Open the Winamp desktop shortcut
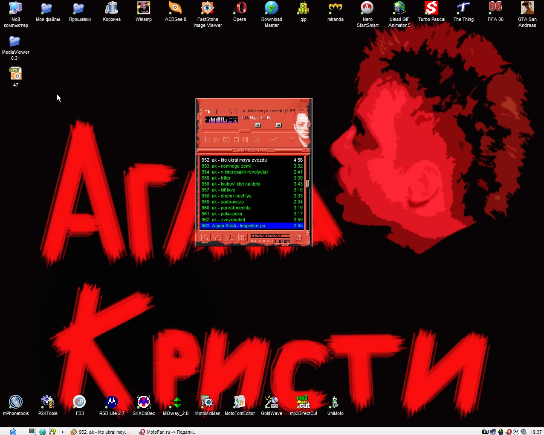Image resolution: width=544 pixels, height=435 pixels. (x=144, y=12)
